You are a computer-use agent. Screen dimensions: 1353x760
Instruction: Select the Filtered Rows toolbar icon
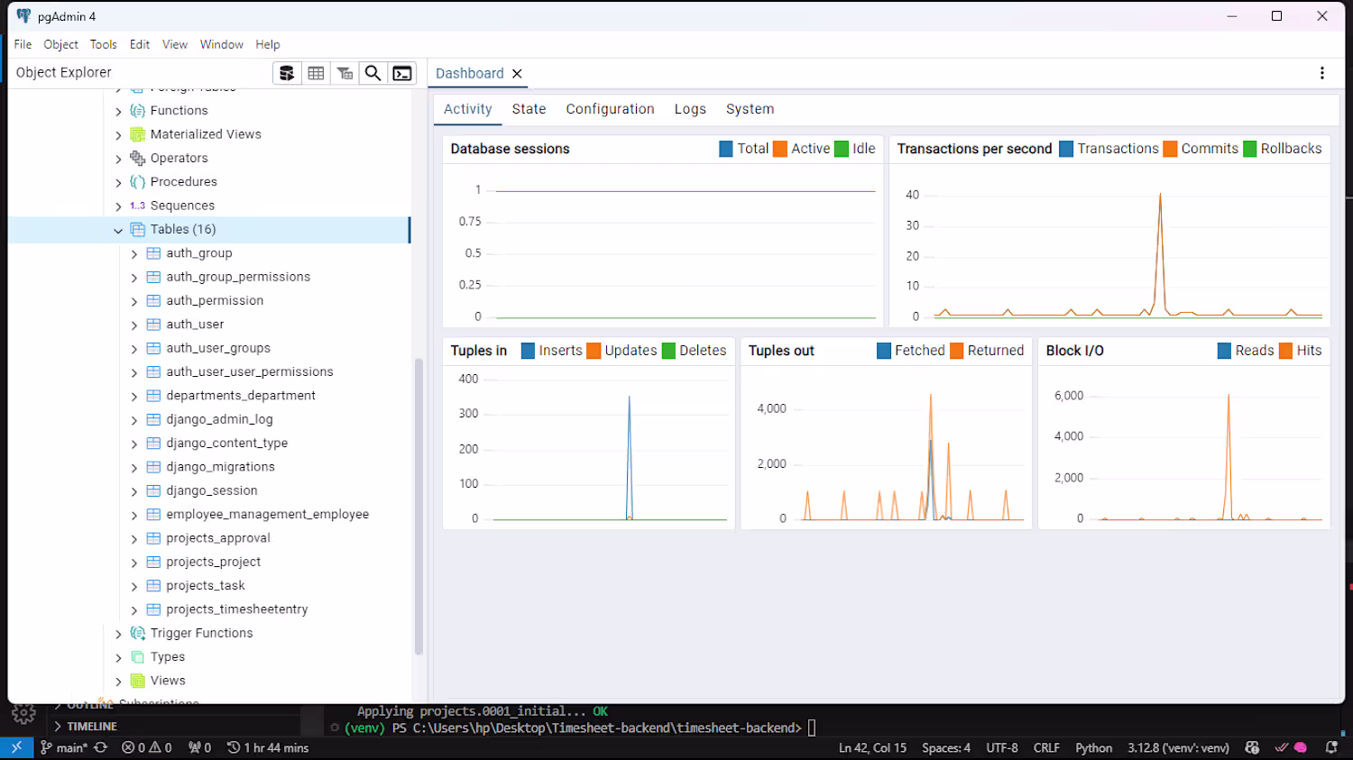click(x=345, y=73)
